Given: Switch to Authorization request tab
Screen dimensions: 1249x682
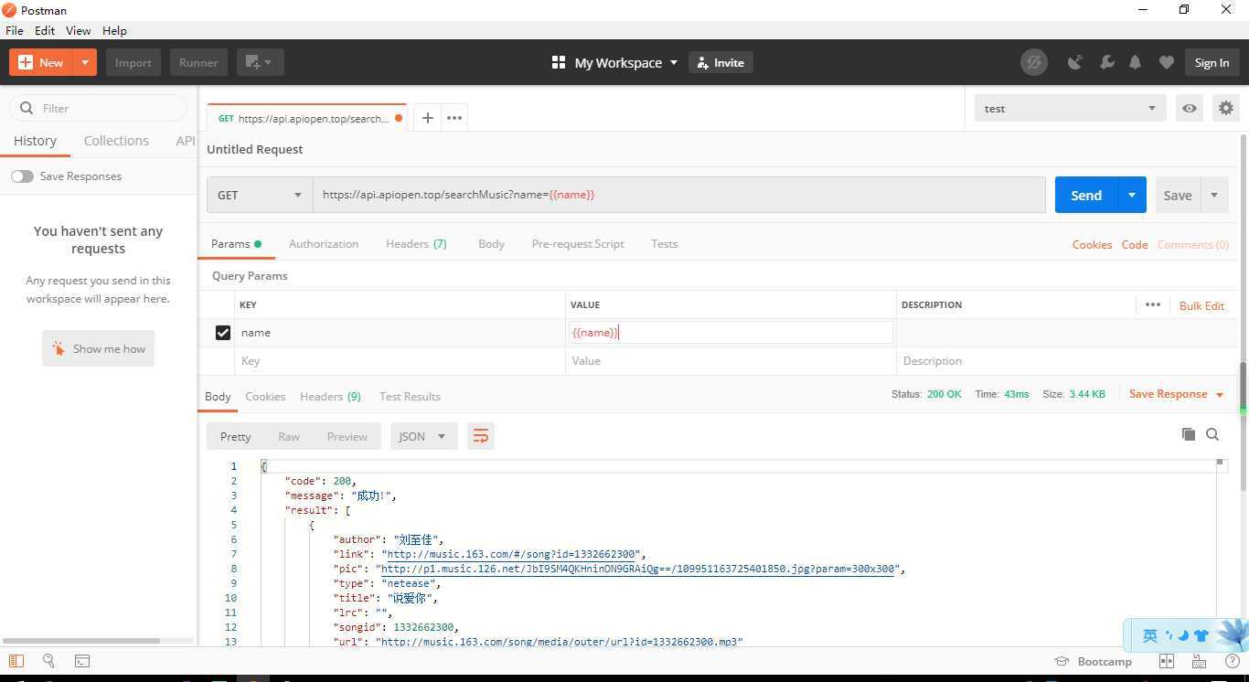Looking at the screenshot, I should [x=324, y=244].
